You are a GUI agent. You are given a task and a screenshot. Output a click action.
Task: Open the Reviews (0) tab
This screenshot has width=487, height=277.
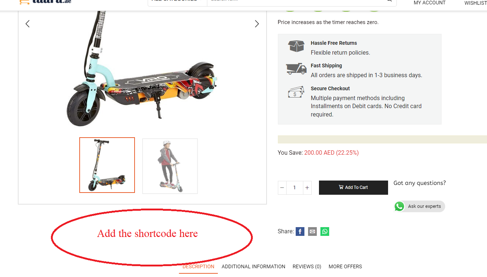tap(307, 266)
